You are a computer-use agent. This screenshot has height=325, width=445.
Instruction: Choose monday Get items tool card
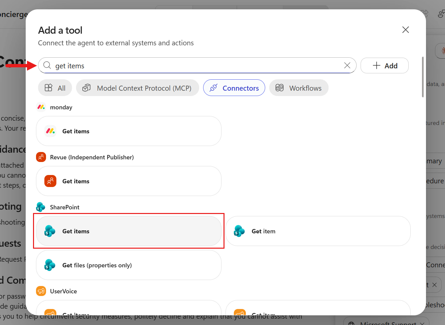[129, 131]
